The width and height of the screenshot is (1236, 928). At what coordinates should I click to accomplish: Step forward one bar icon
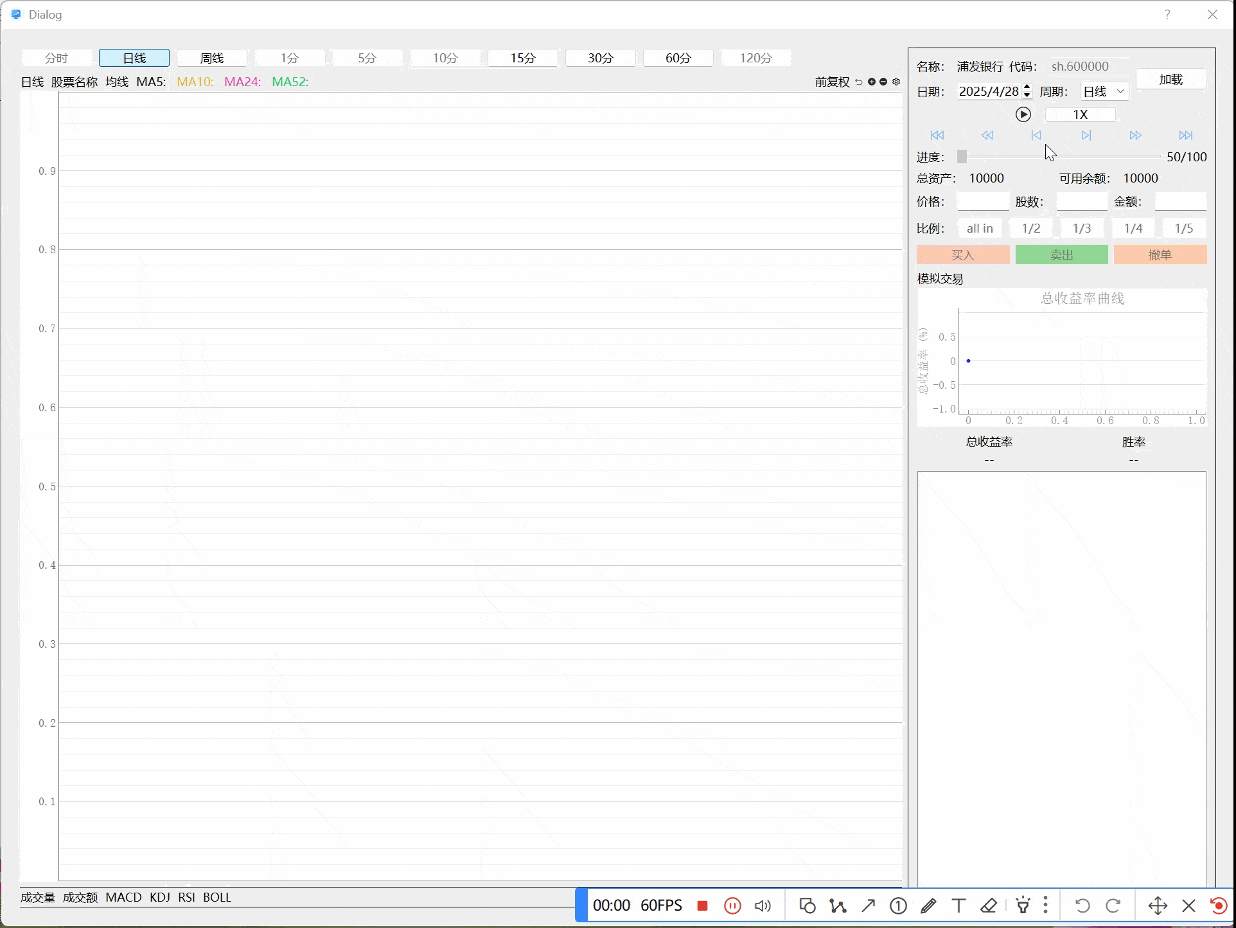coord(1086,136)
